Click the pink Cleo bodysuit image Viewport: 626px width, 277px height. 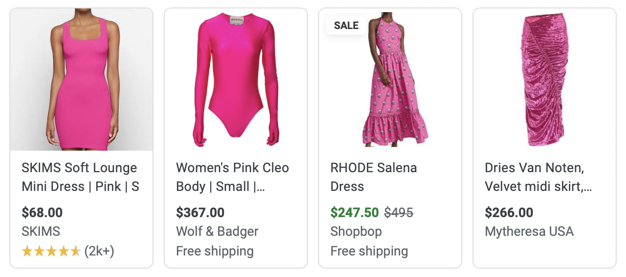tap(236, 80)
